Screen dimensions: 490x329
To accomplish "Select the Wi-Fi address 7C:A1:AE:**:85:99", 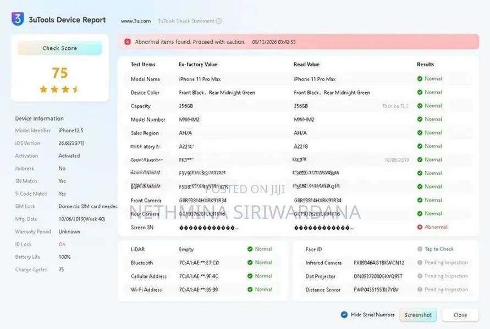I will tap(199, 290).
